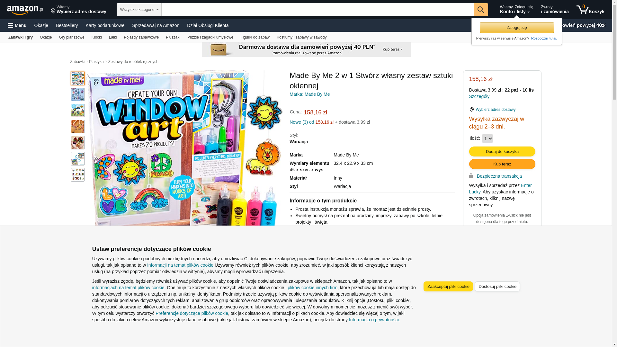Image resolution: width=617 pixels, height=347 pixels.
Task: Expand the Konto i listy account menu
Action: 516,10
